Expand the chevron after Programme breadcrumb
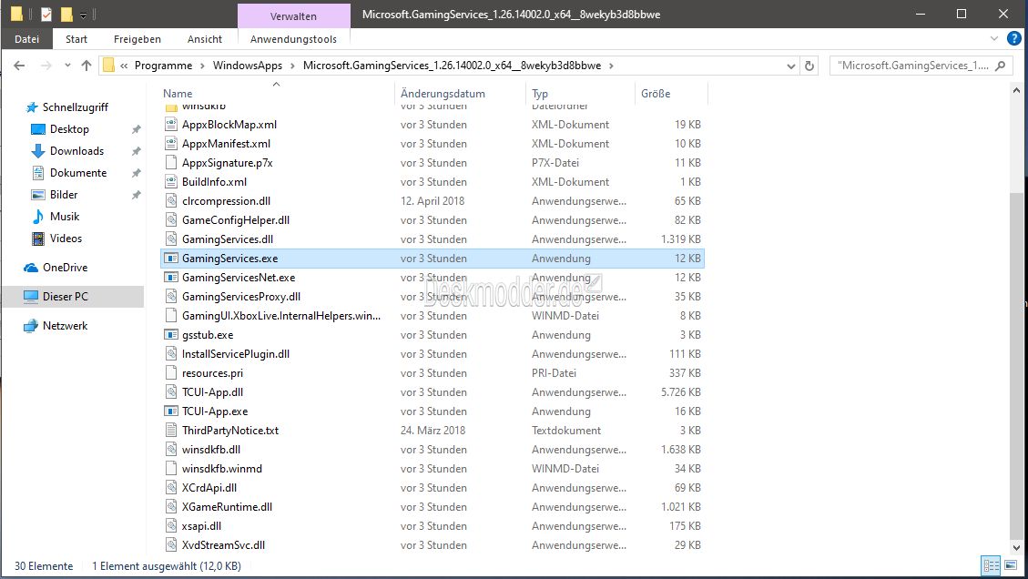The image size is (1028, 579). [x=202, y=66]
